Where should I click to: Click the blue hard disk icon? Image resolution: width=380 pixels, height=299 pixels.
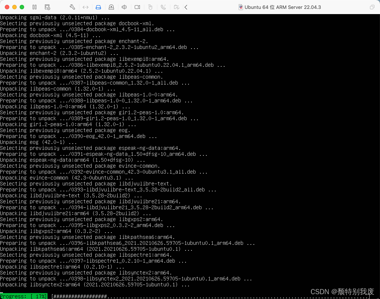pos(98,7)
